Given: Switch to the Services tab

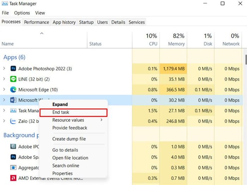Looking at the screenshot, I should click(x=137, y=22).
